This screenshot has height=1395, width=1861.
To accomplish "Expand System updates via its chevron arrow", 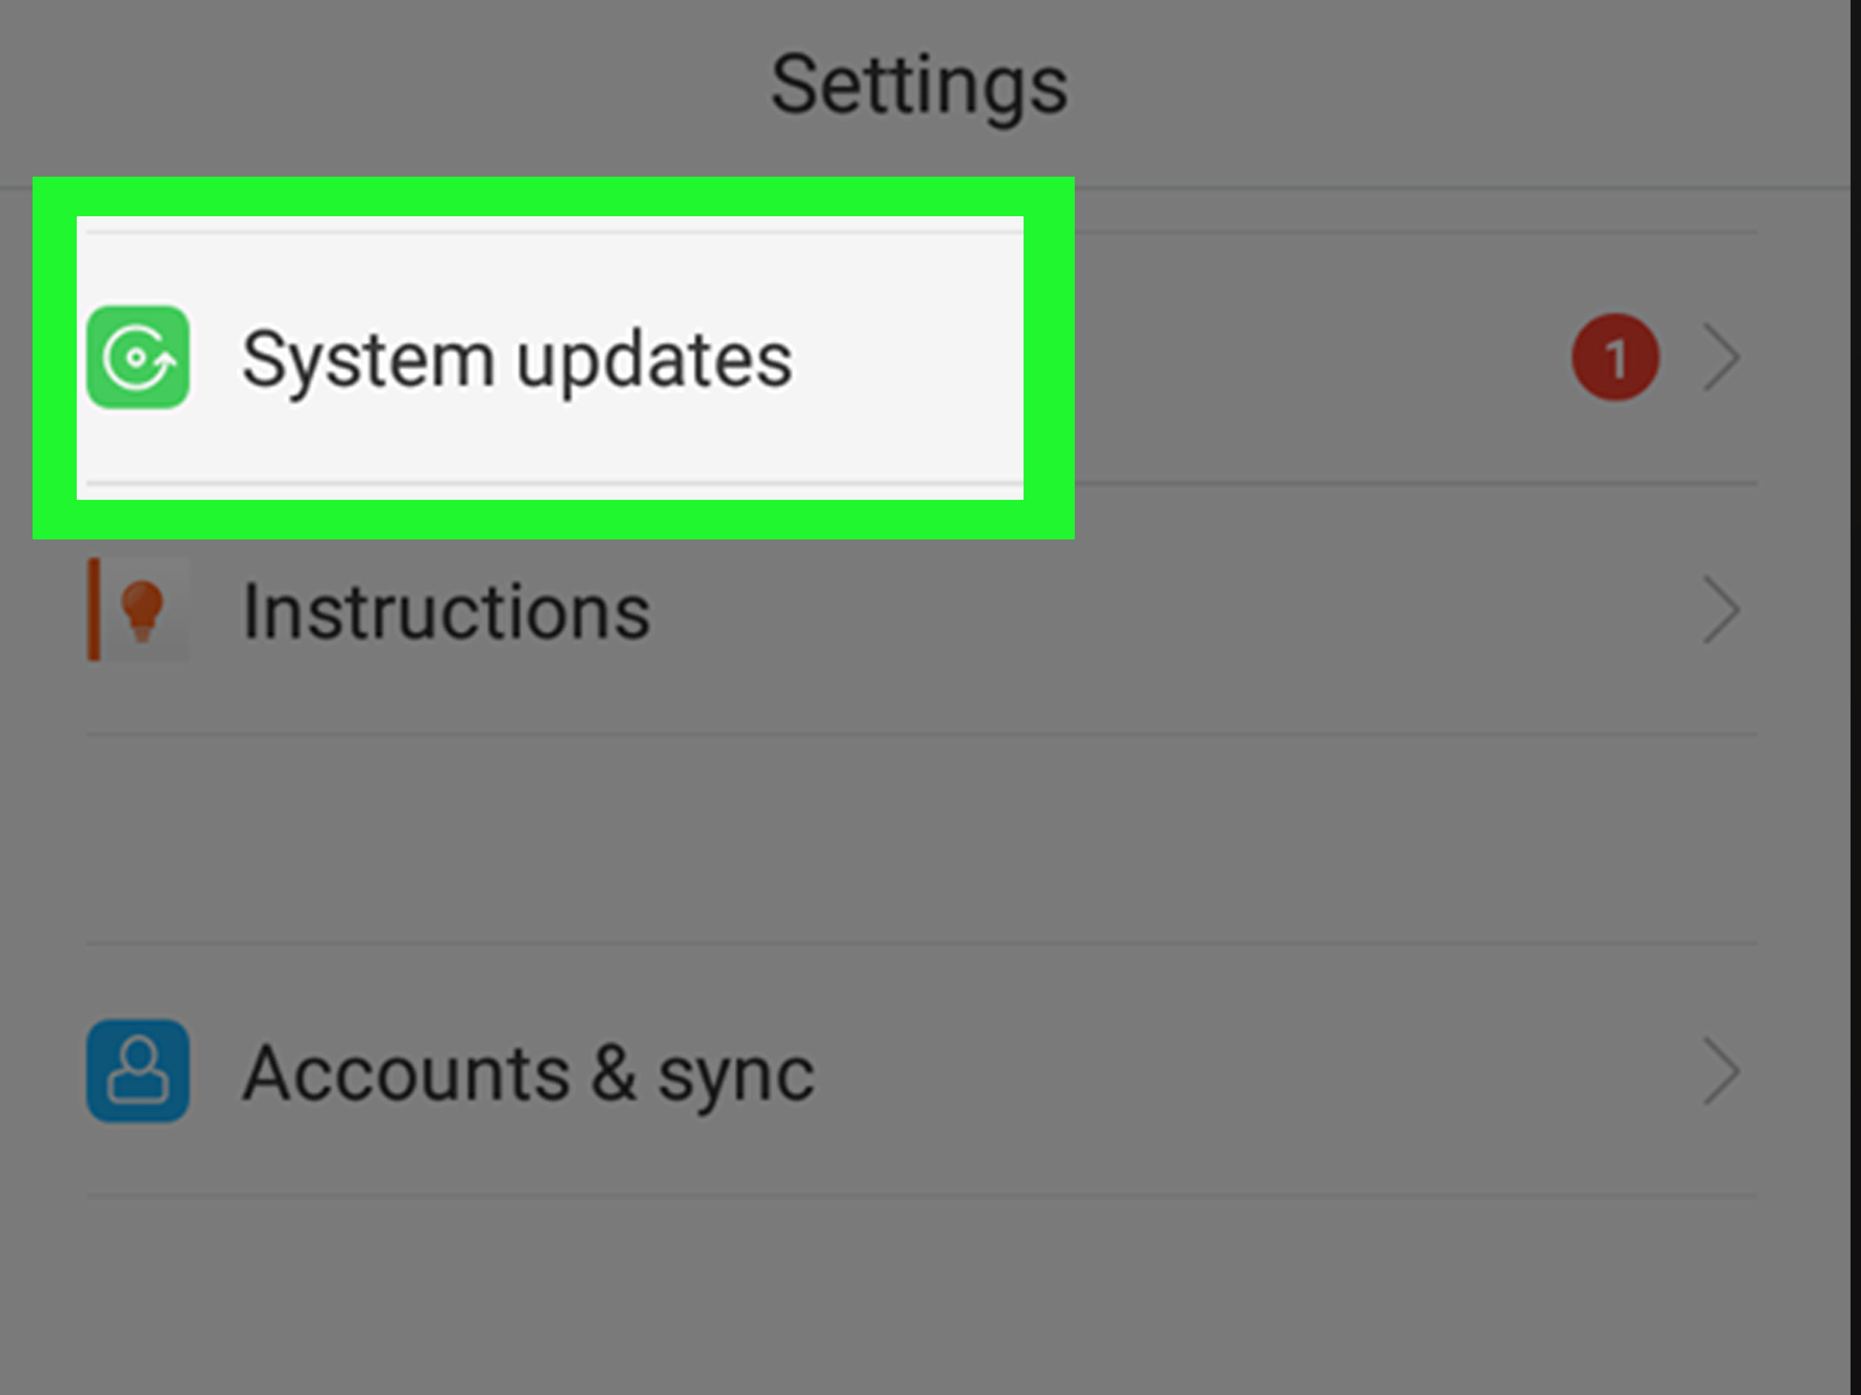I will (1721, 357).
